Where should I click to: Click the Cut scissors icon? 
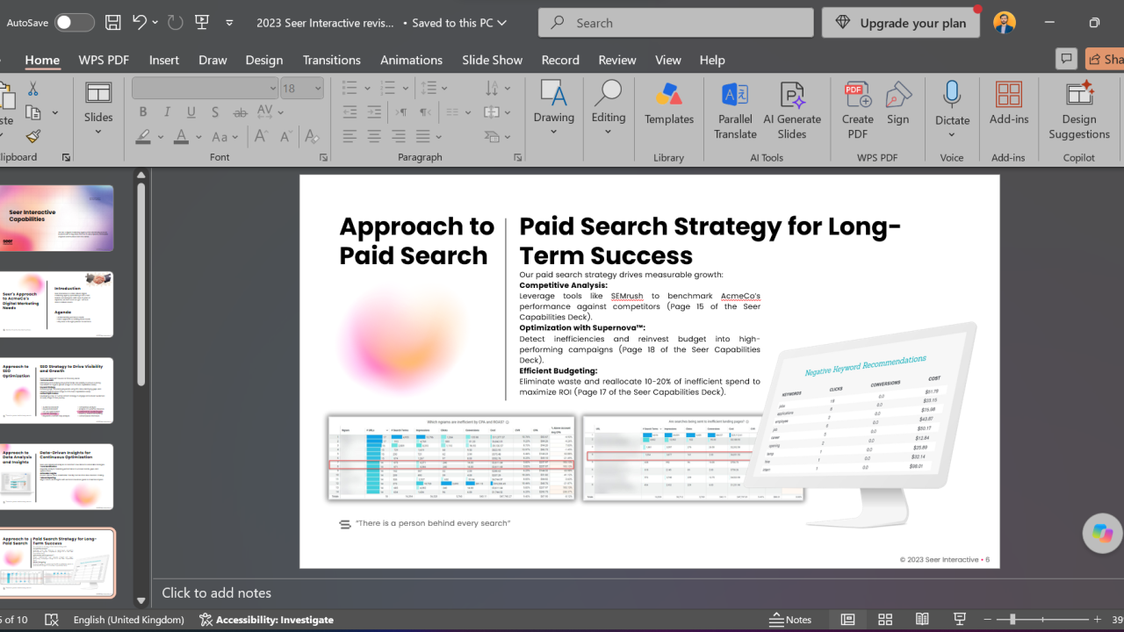33,89
